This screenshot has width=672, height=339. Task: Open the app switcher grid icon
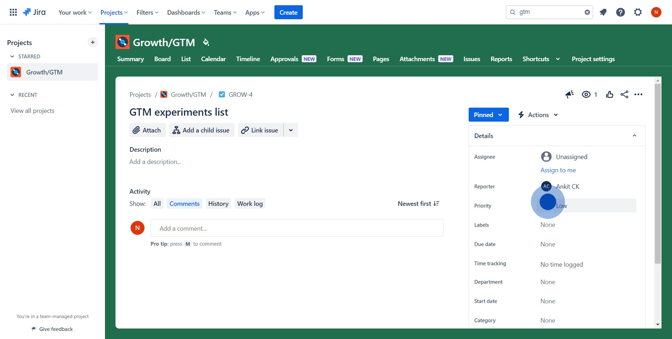click(13, 12)
